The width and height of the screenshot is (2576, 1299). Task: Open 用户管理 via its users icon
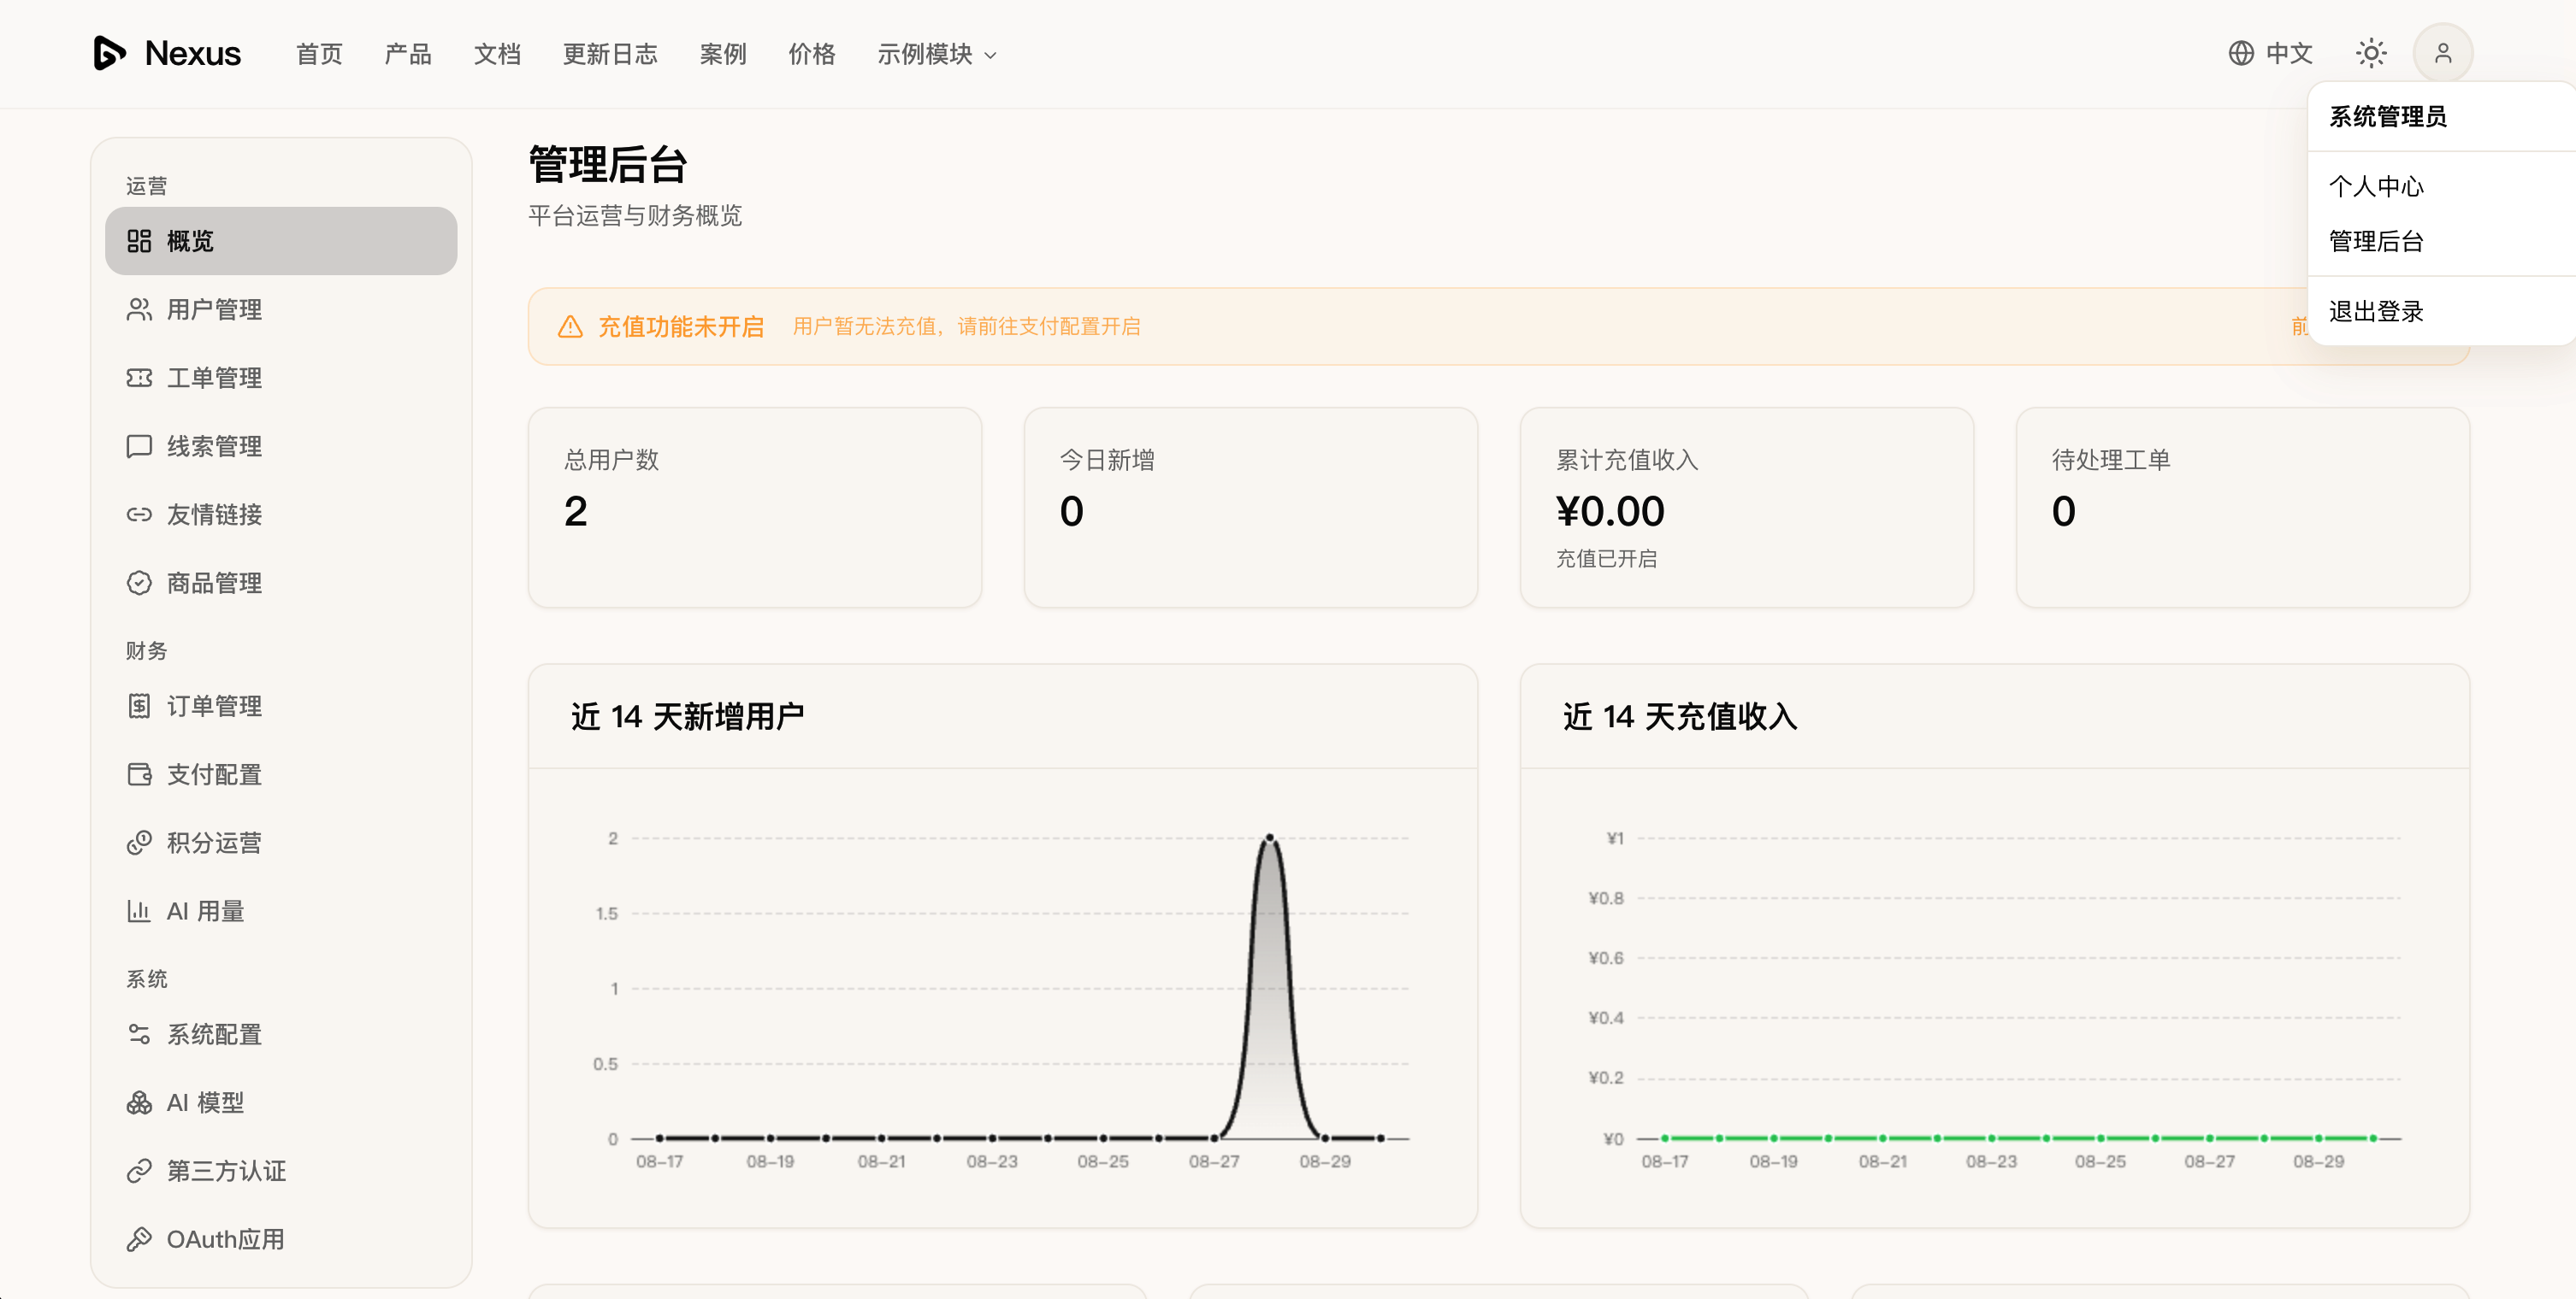[139, 309]
